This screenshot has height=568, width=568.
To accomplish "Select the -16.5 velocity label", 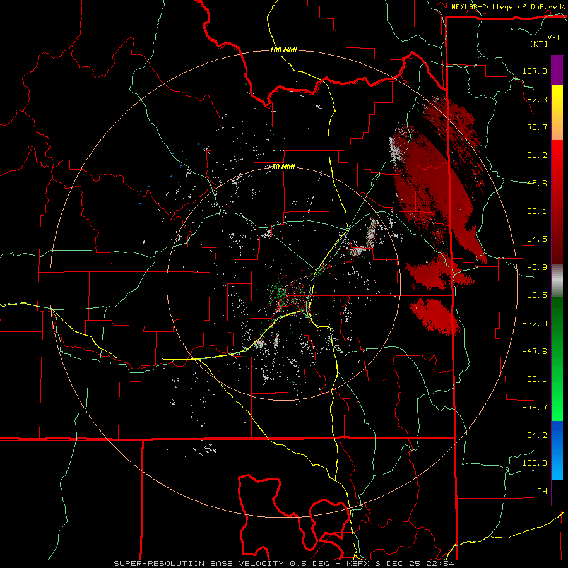I will point(535,295).
